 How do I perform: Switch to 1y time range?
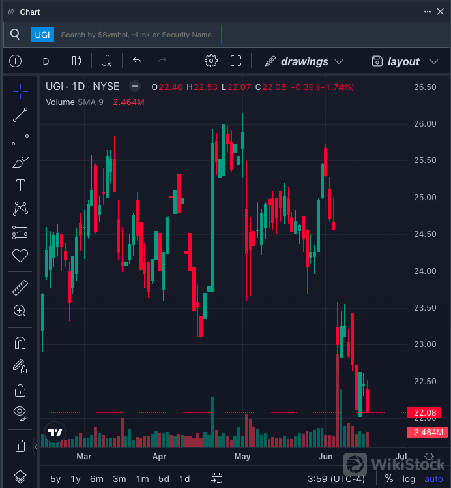tap(76, 479)
